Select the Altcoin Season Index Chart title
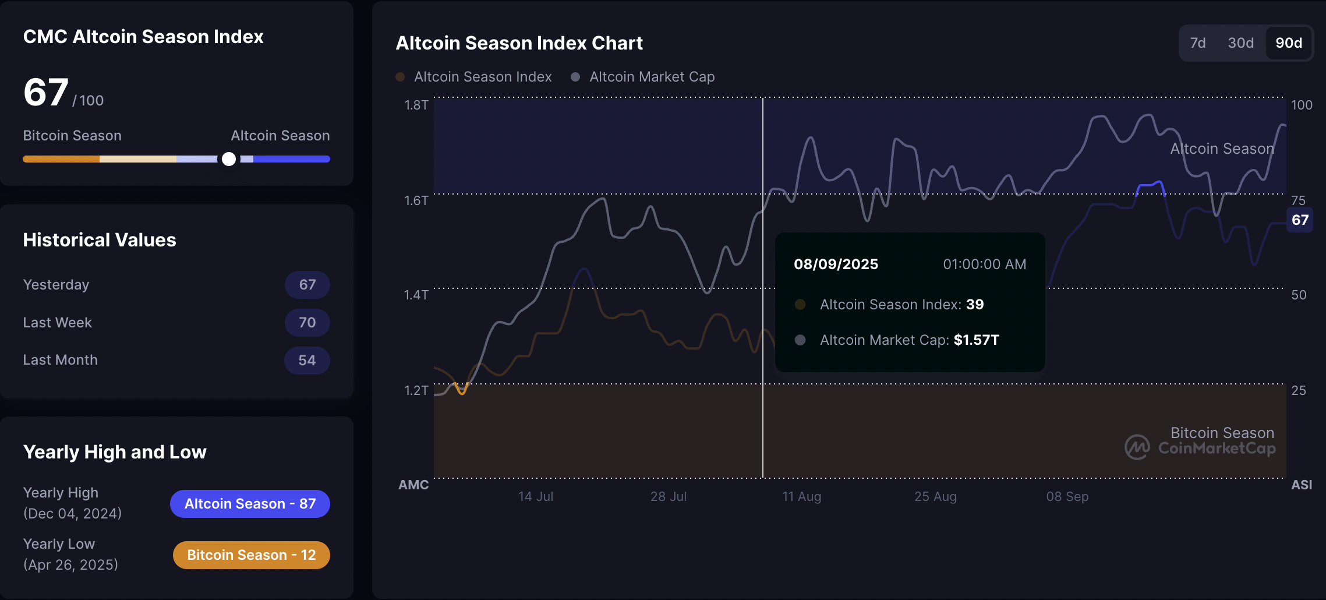The image size is (1326, 600). [x=519, y=43]
